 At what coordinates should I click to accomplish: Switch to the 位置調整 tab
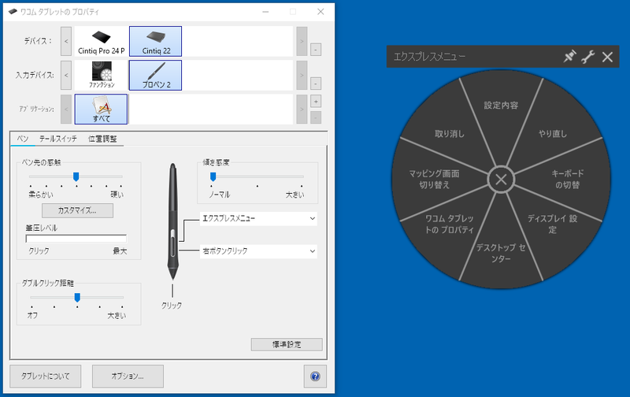(x=102, y=139)
